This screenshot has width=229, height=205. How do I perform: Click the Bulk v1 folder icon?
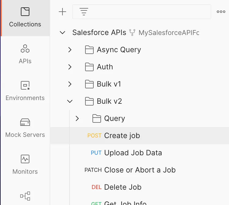[x=89, y=84]
